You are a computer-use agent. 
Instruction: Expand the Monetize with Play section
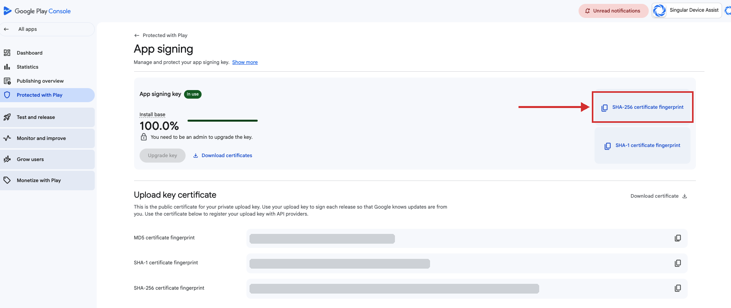[x=48, y=180]
